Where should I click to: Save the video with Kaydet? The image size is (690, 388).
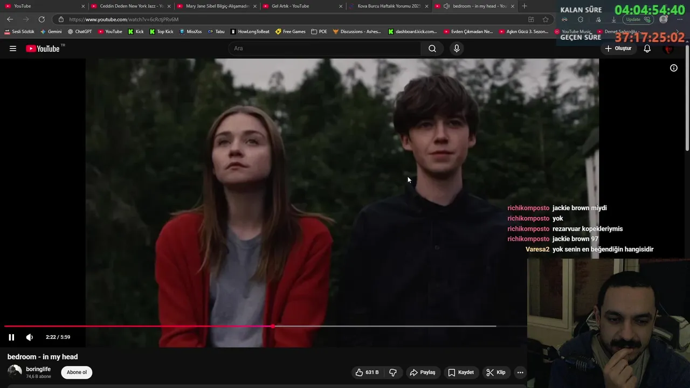(461, 372)
